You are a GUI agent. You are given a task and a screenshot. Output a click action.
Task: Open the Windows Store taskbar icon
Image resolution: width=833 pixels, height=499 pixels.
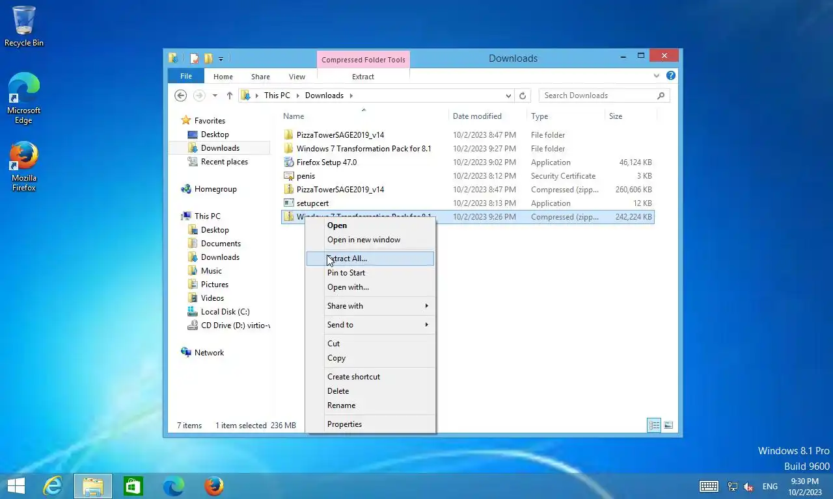(x=133, y=486)
